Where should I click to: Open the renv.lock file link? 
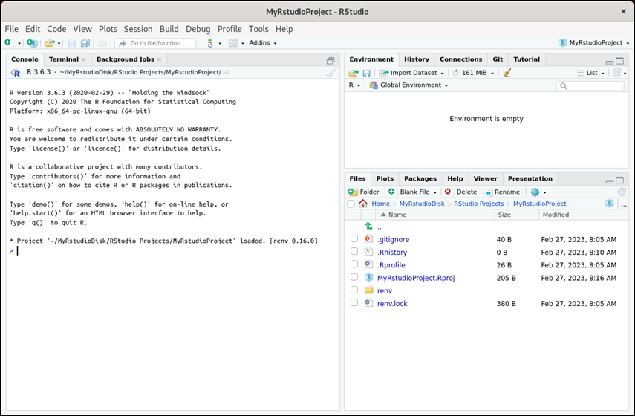pos(392,303)
